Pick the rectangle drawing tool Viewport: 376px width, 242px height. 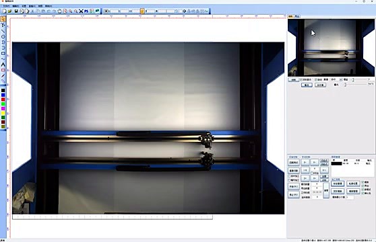pyautogui.click(x=3, y=53)
